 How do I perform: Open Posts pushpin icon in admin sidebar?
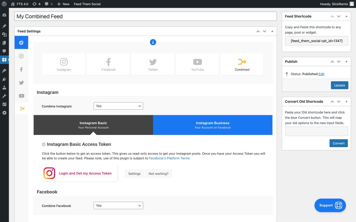(4, 26)
